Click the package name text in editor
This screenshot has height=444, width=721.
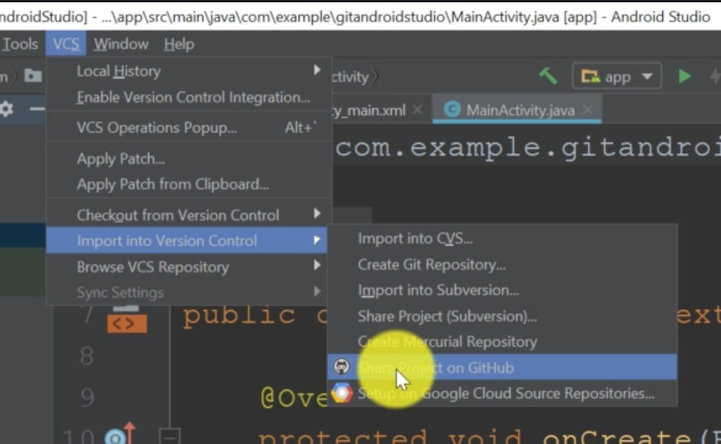[528, 147]
